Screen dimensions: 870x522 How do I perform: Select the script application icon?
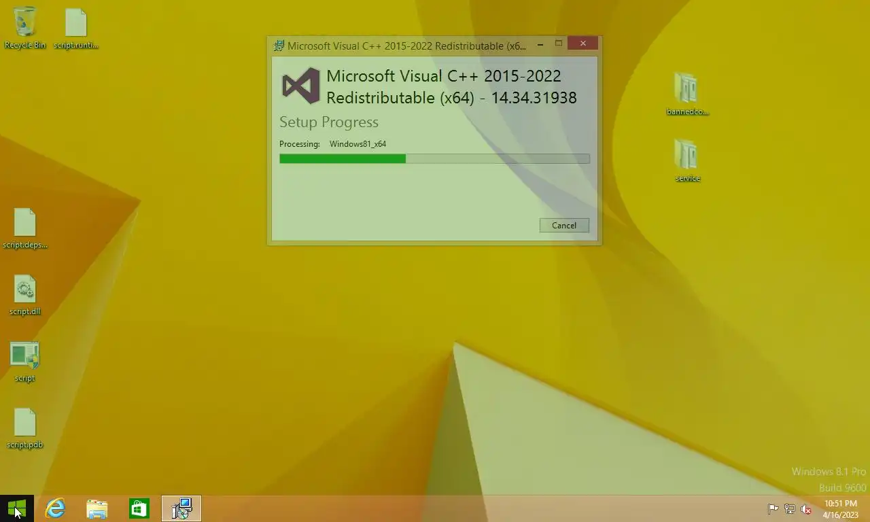tap(25, 361)
